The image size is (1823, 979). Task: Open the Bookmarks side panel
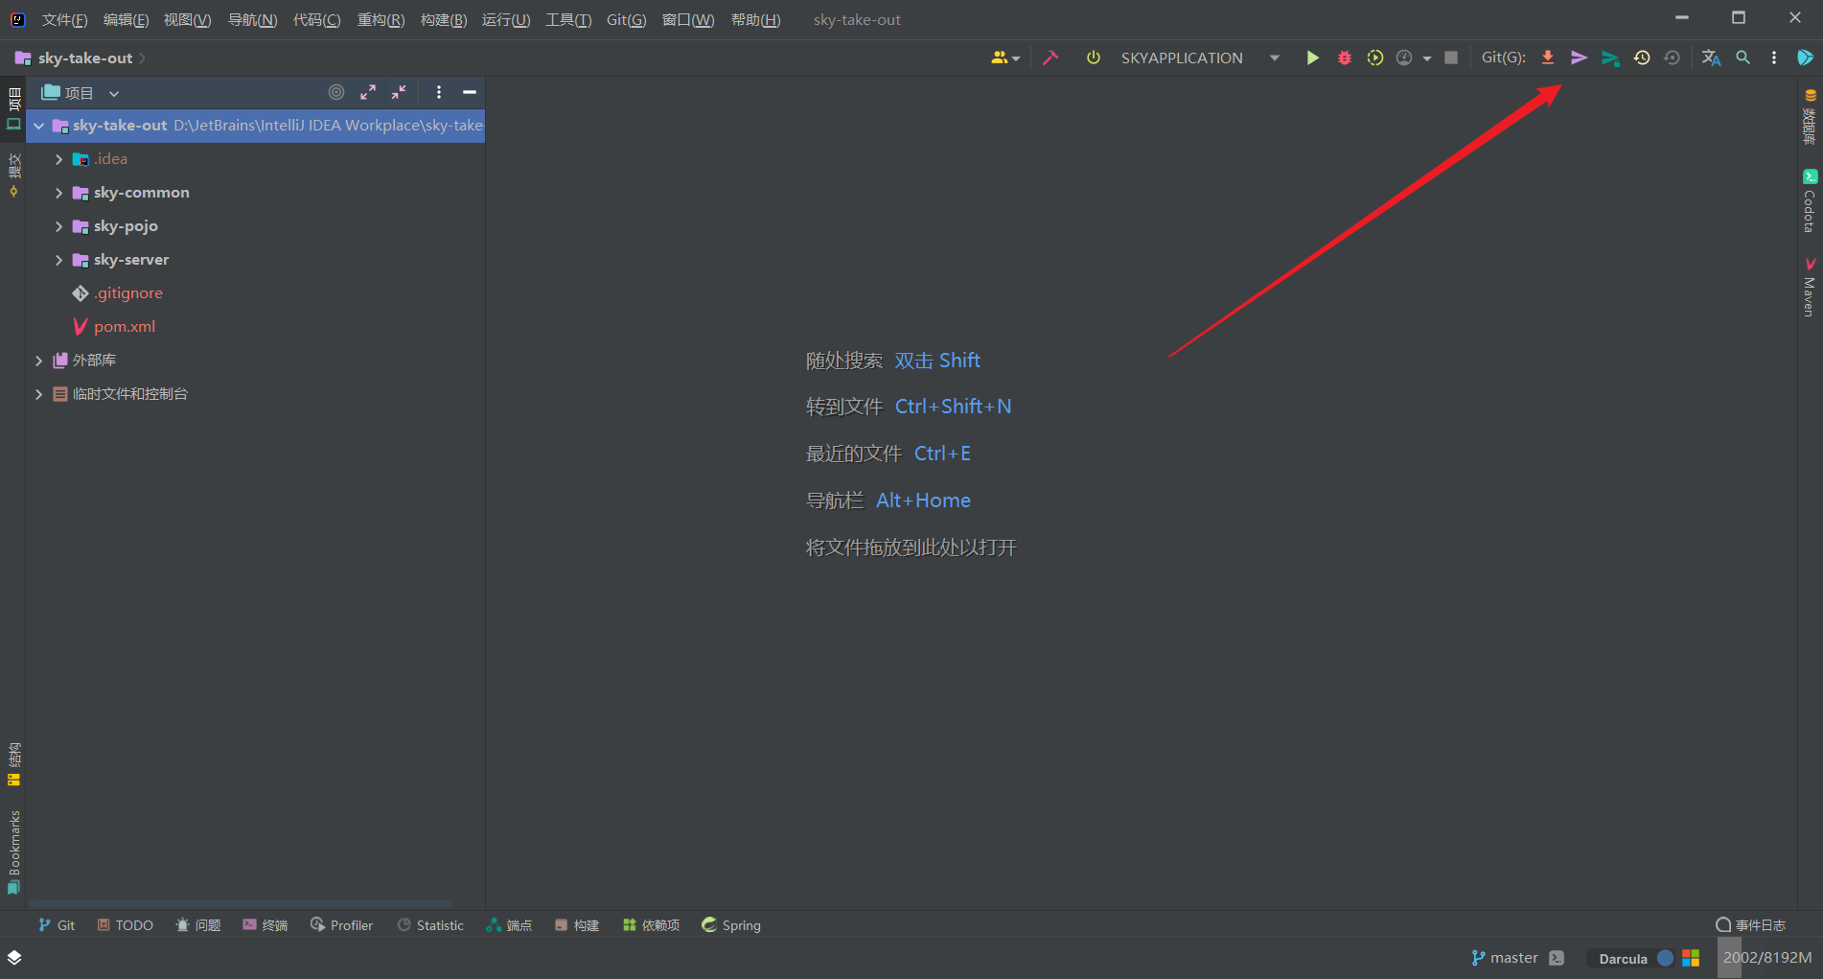point(13,853)
